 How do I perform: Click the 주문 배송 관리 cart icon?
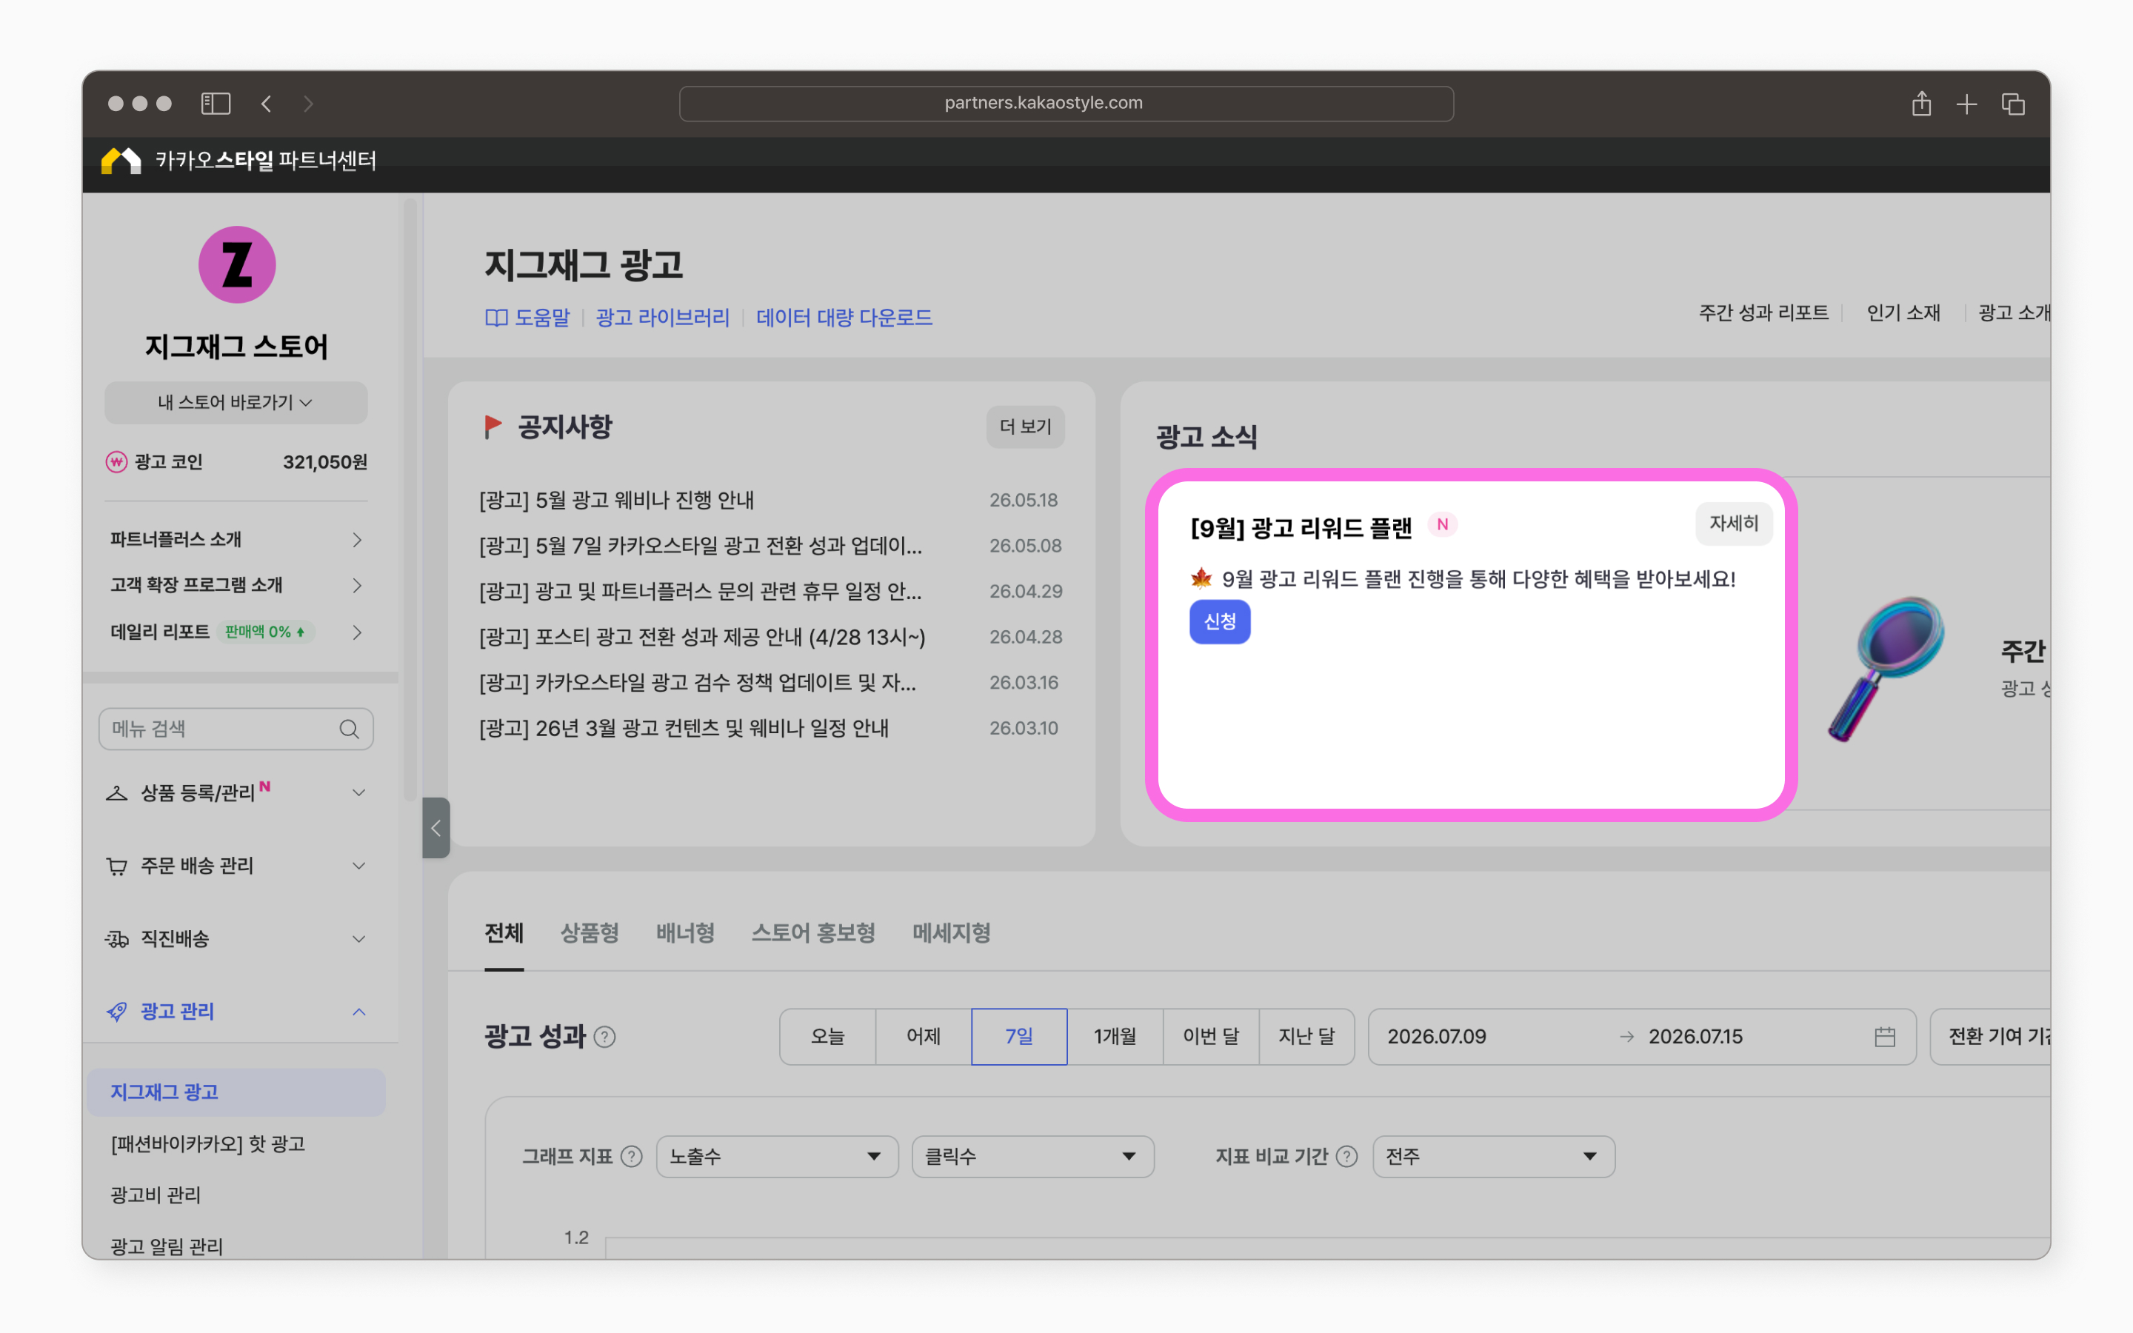click(116, 866)
